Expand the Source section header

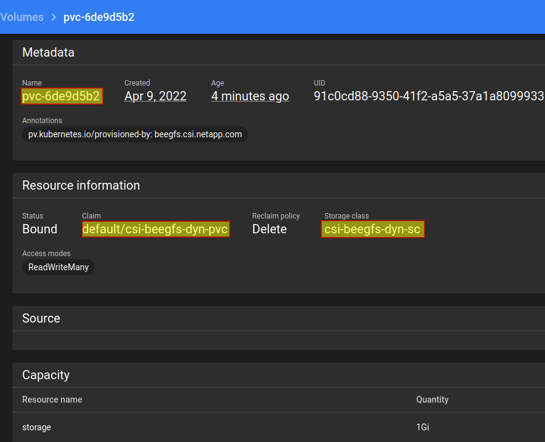coord(278,319)
